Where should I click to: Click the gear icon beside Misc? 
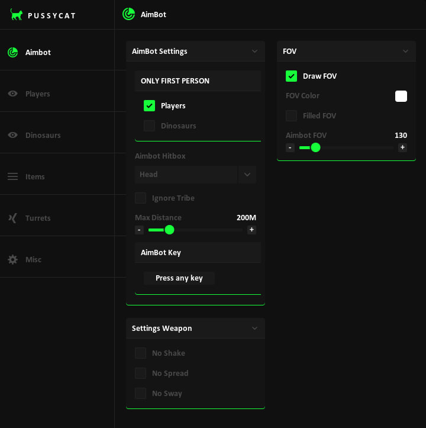[12, 259]
